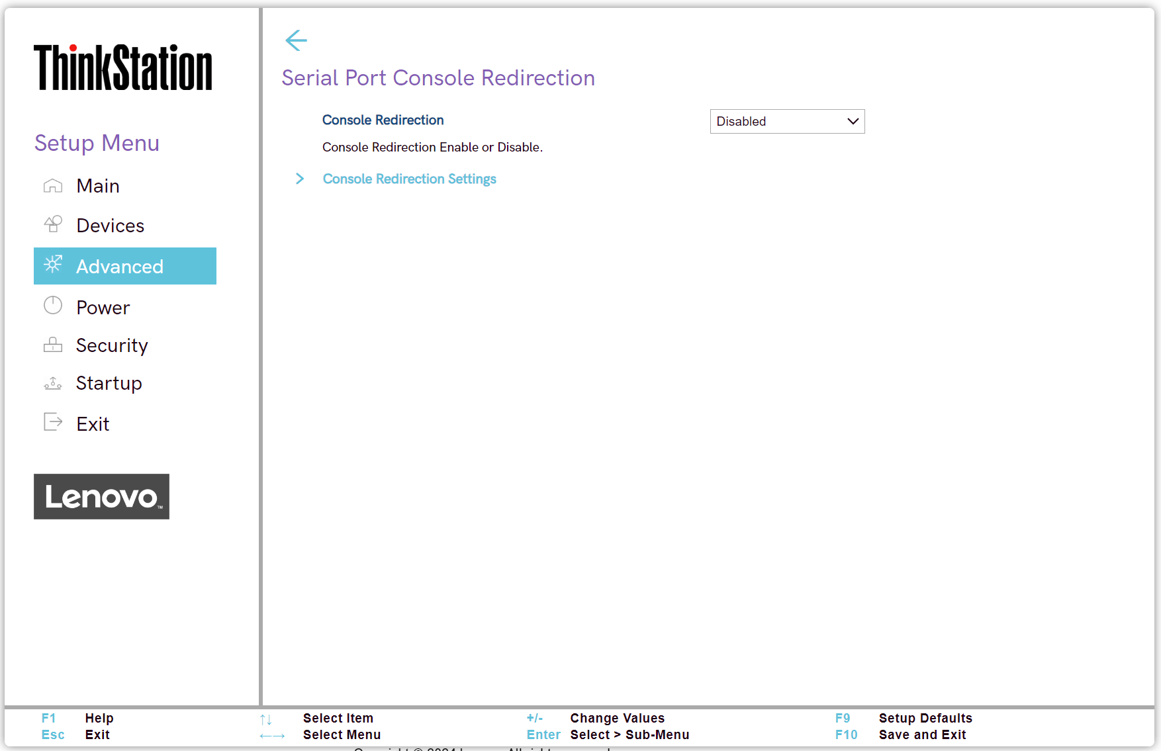Click the ThinkStation logo

point(122,67)
